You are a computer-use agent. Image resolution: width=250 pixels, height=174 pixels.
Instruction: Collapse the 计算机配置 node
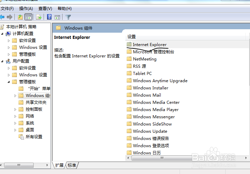click(x=2, y=34)
